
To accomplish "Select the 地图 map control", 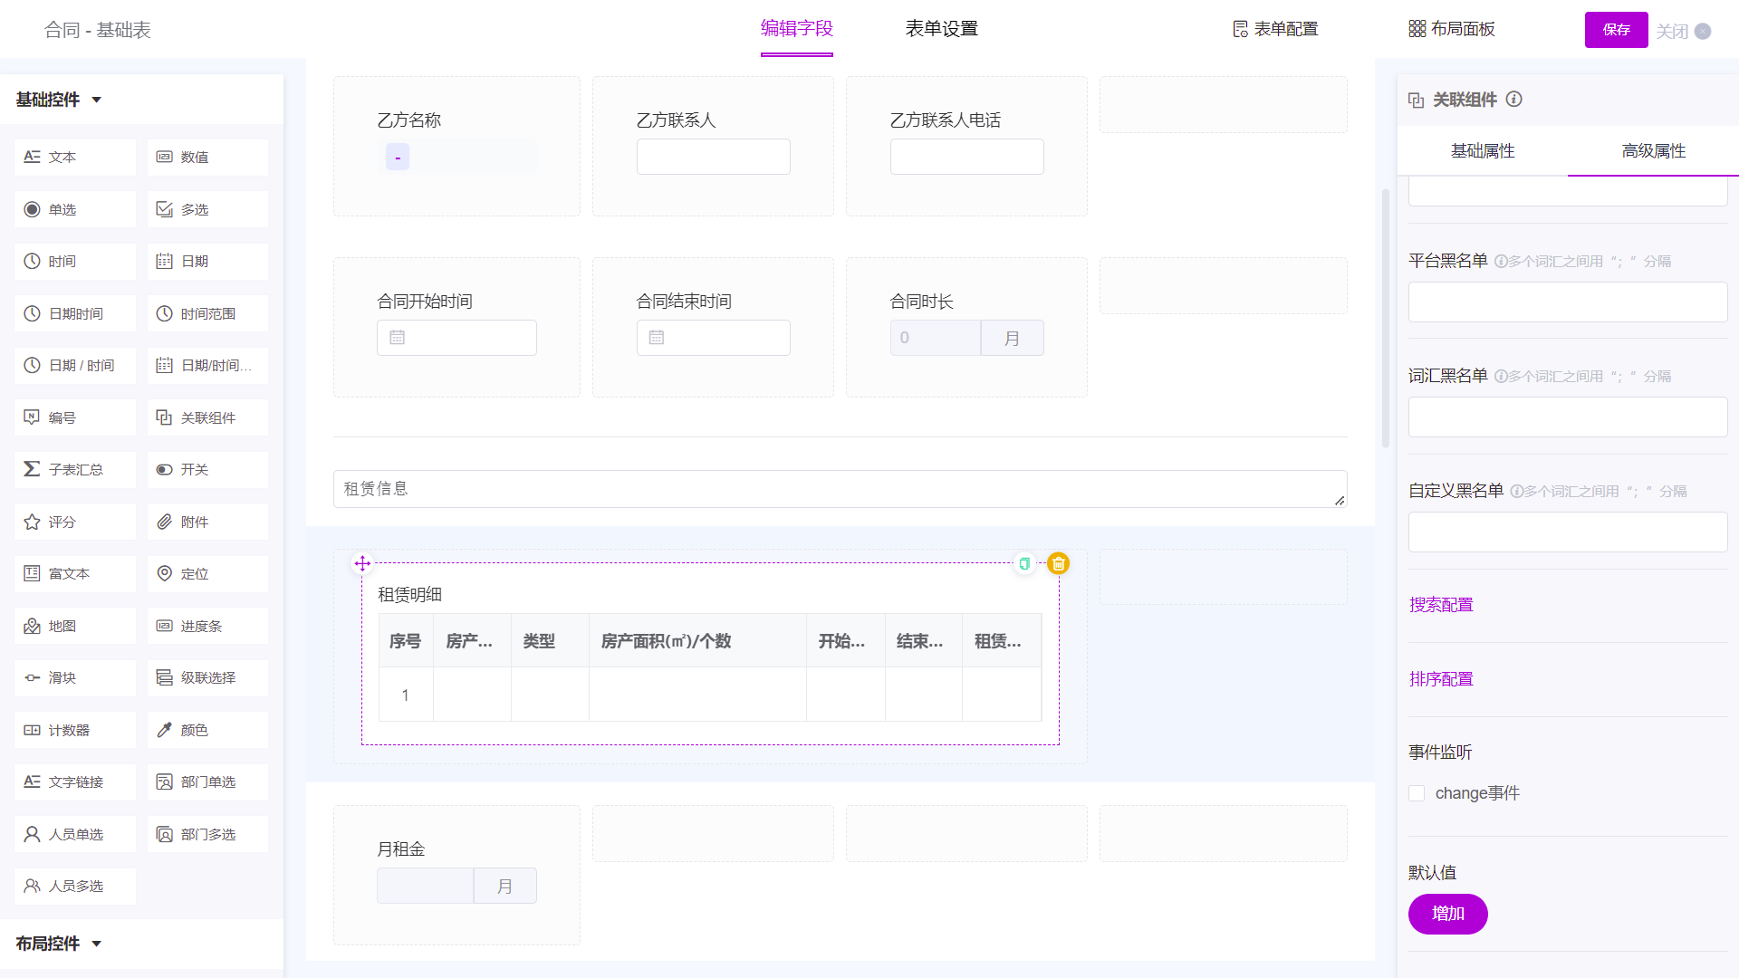I will pos(75,626).
